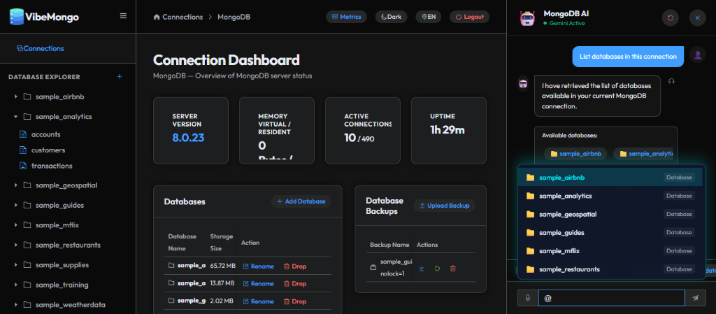Drop the 13.87 MB database
This screenshot has height=314, width=716.
coord(295,284)
